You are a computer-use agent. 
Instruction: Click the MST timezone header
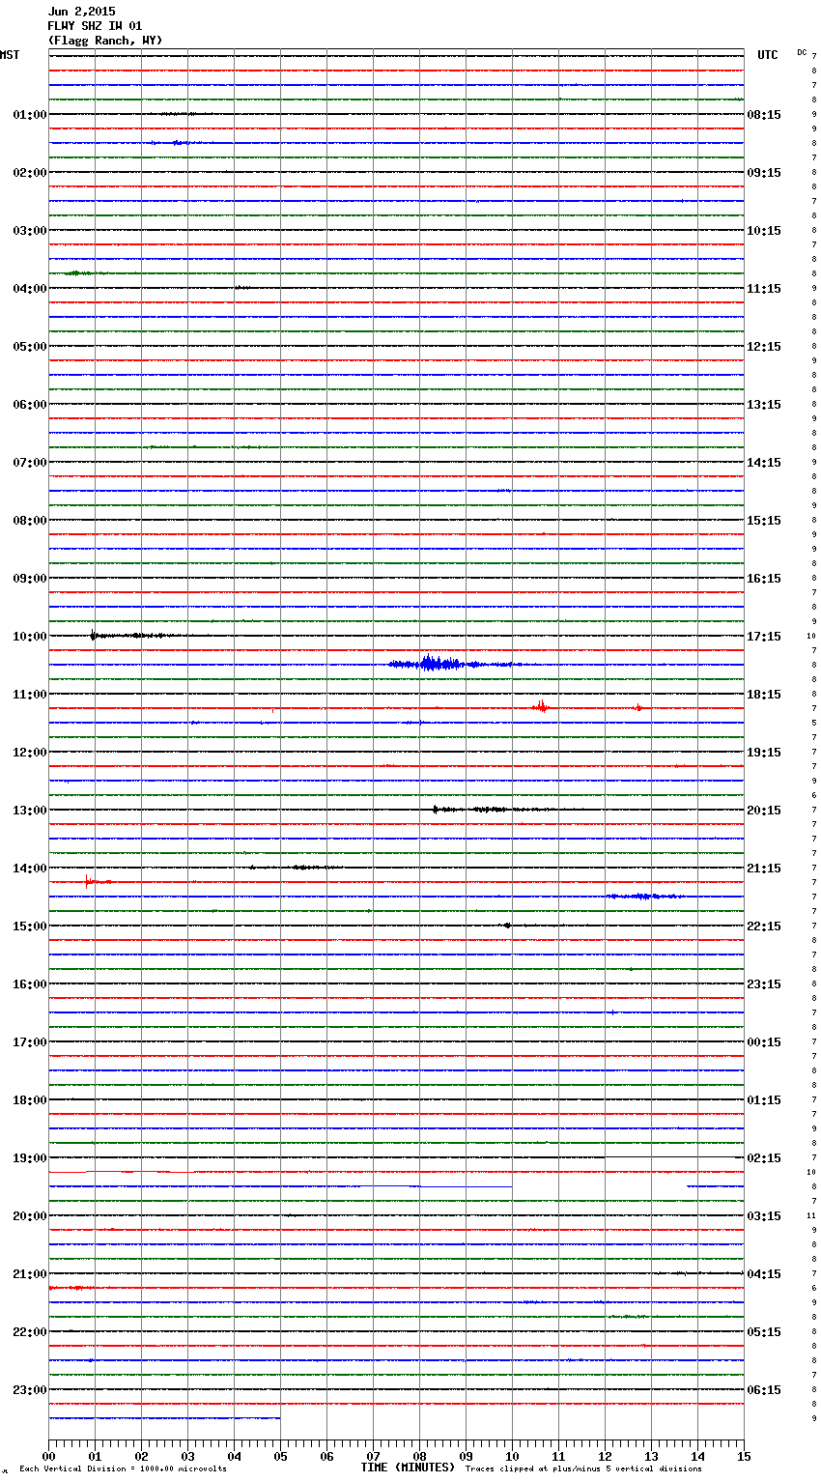point(10,55)
